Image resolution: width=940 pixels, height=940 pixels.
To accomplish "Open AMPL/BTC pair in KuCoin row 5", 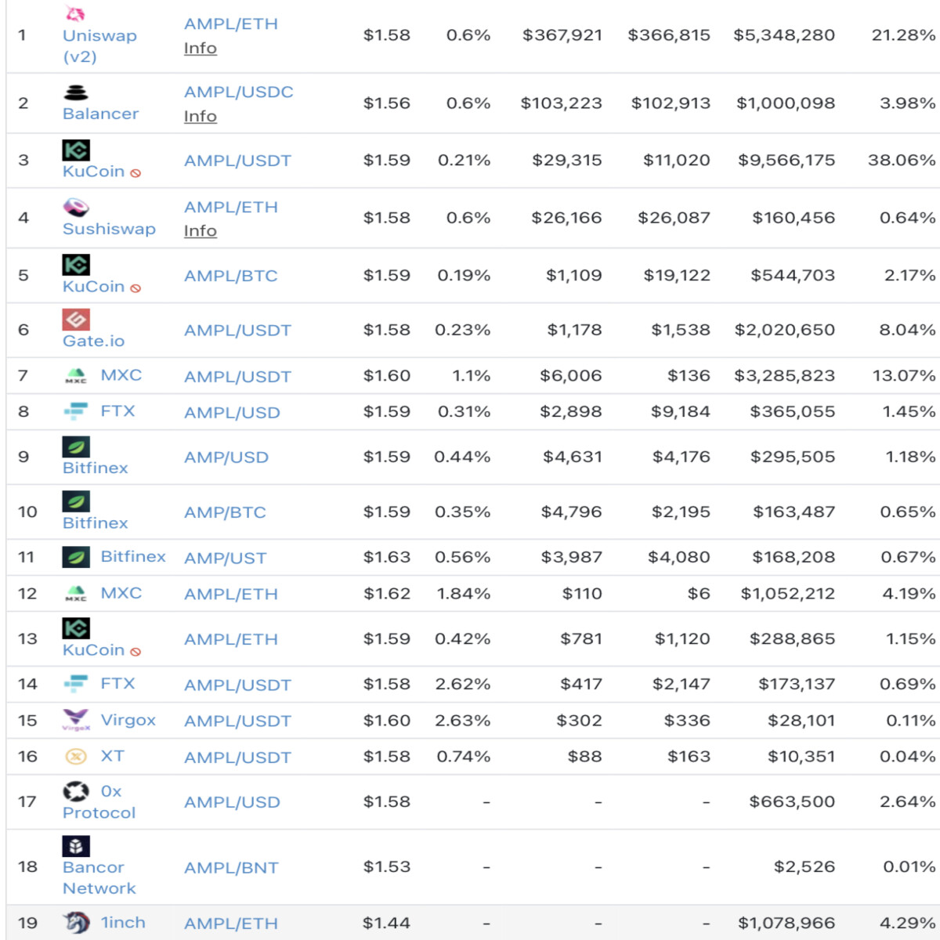I will pos(231,276).
